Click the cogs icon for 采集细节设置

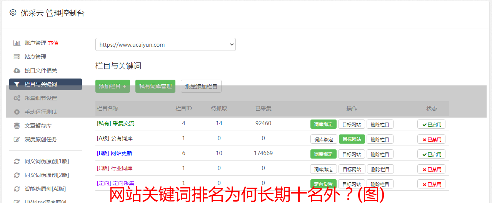[x=17, y=98]
